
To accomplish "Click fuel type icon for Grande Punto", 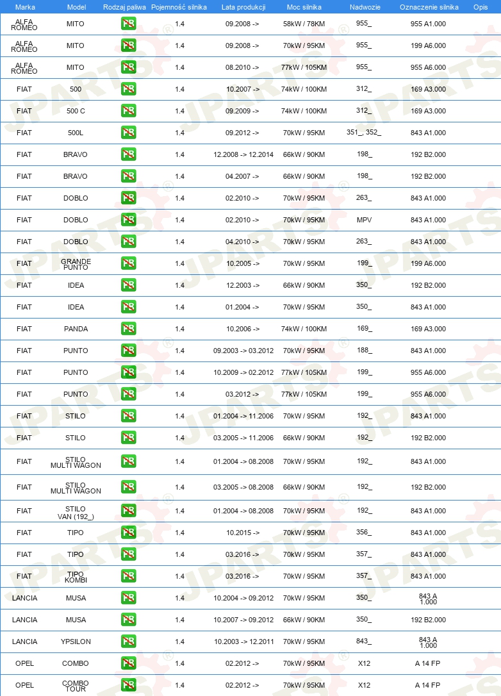I will 129,263.
